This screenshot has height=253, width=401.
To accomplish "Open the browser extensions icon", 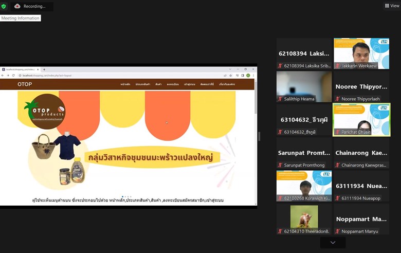I will [238, 76].
